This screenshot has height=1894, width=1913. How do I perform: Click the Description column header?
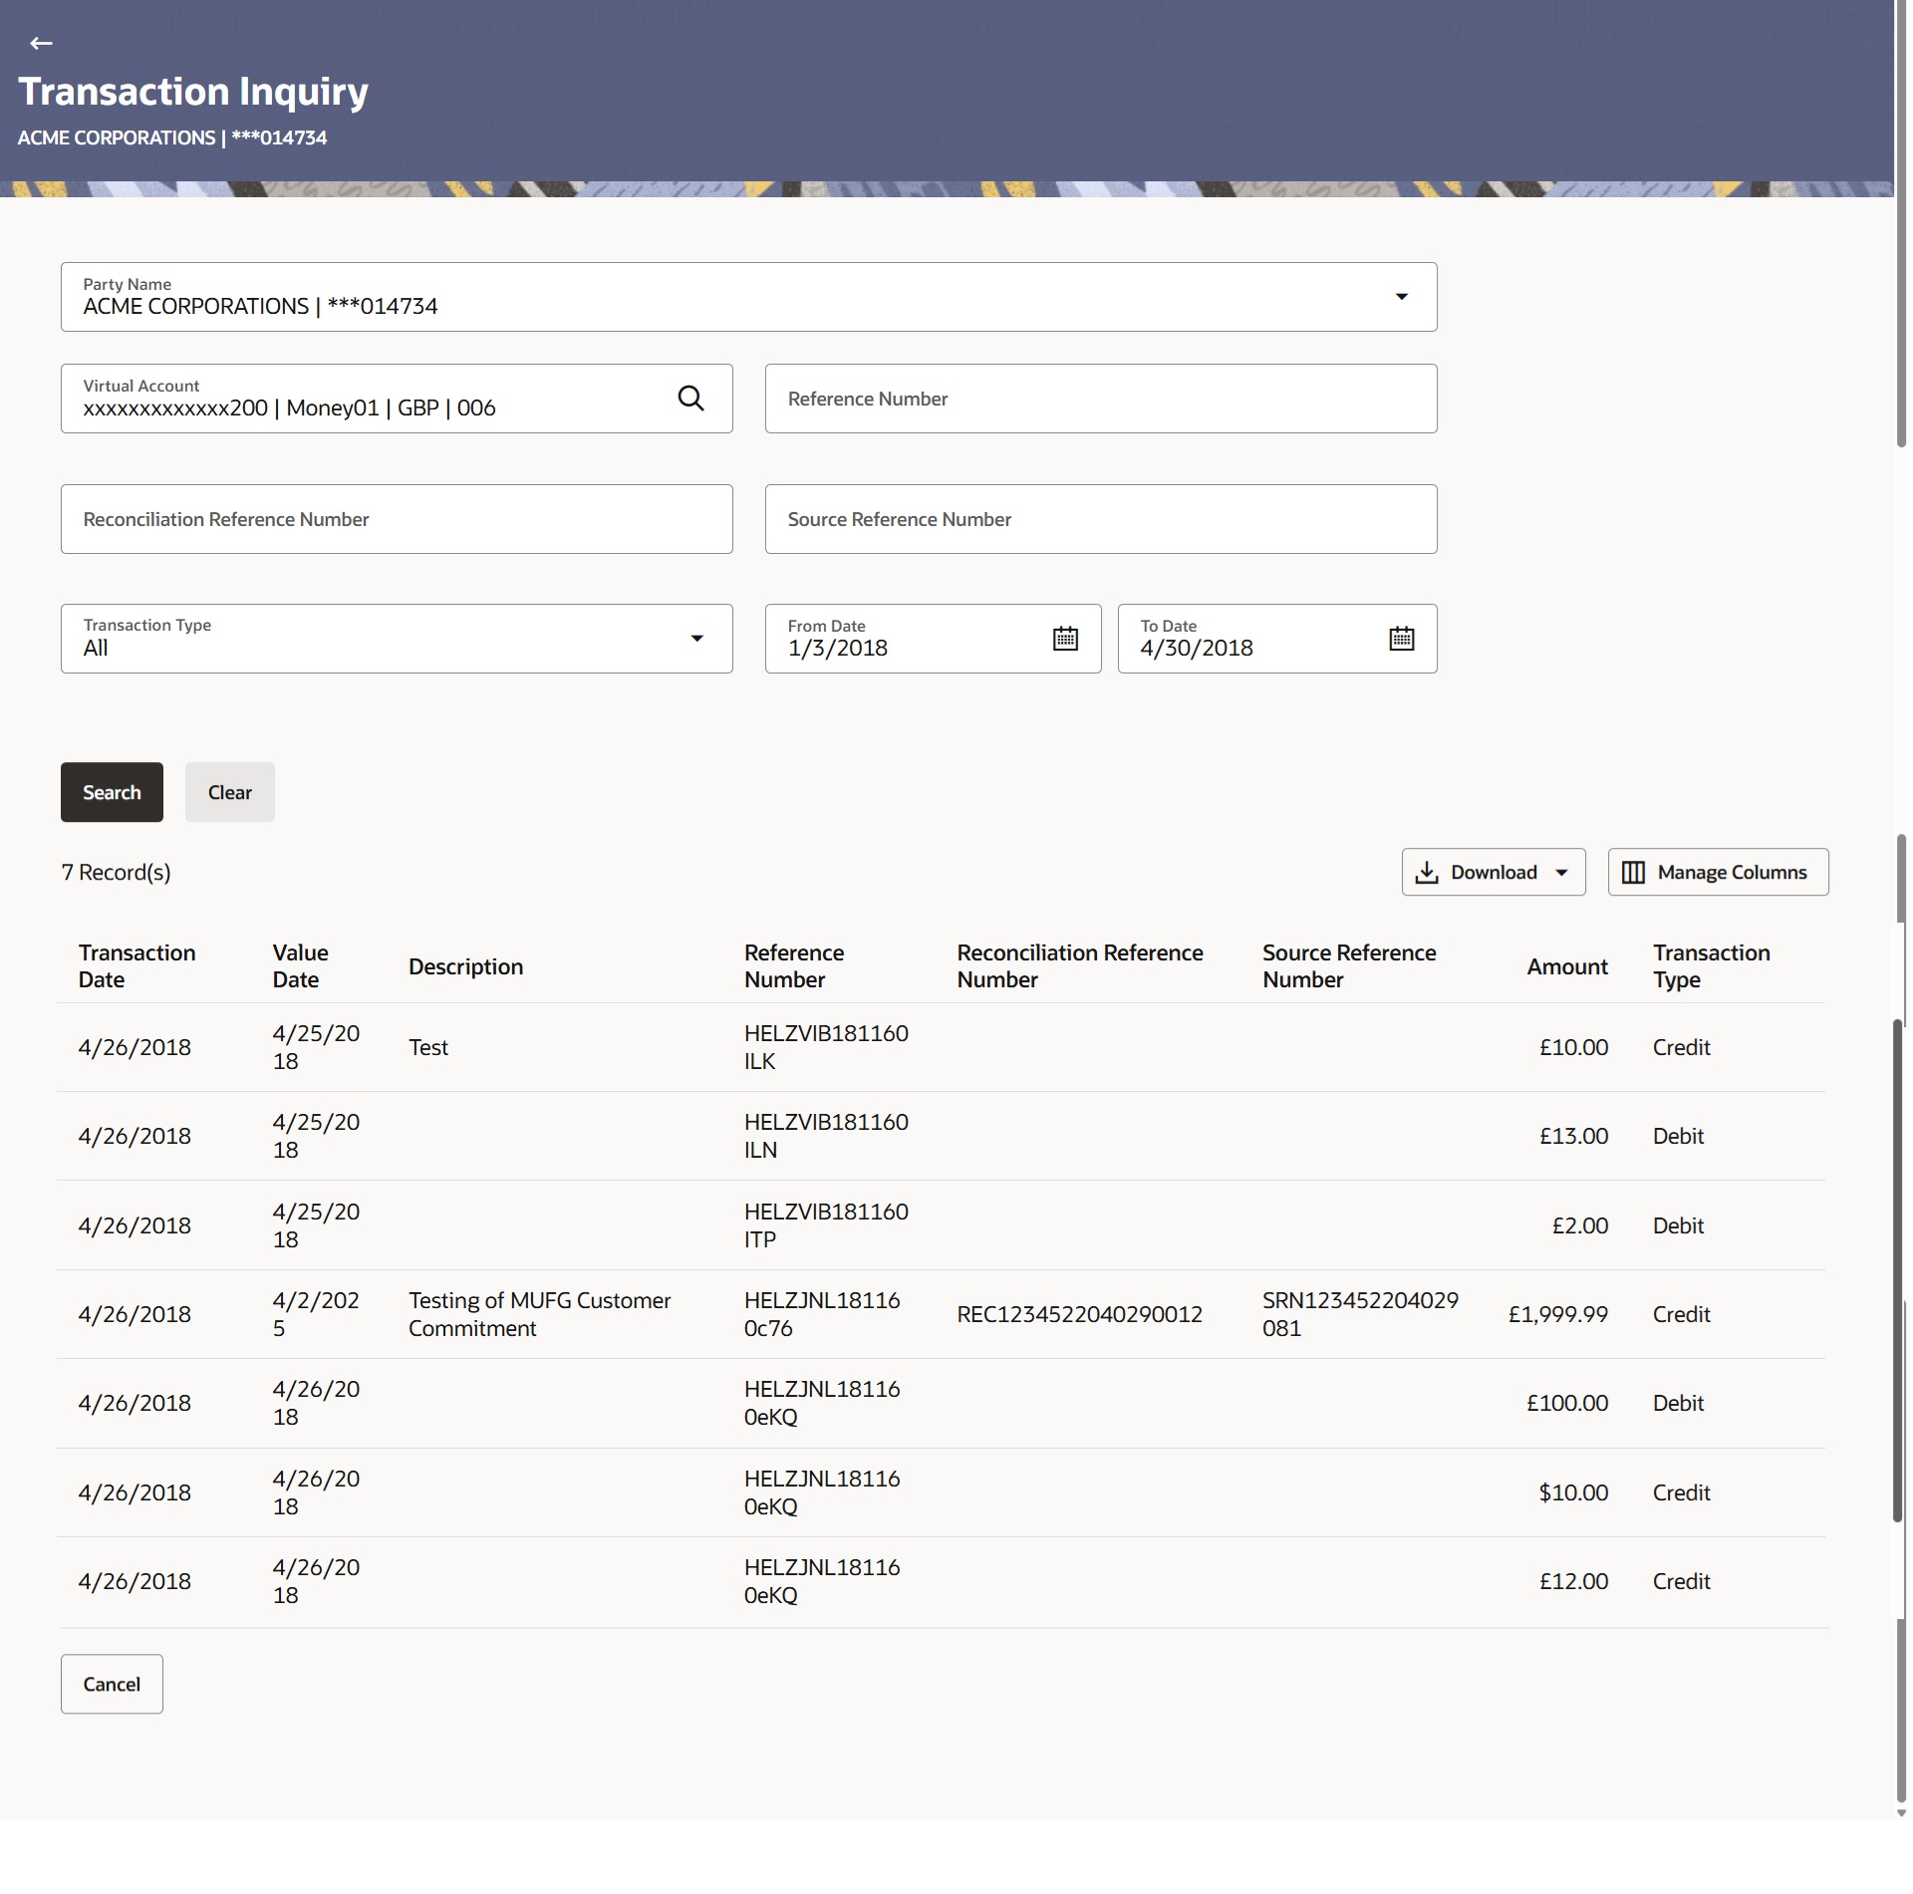tap(465, 966)
